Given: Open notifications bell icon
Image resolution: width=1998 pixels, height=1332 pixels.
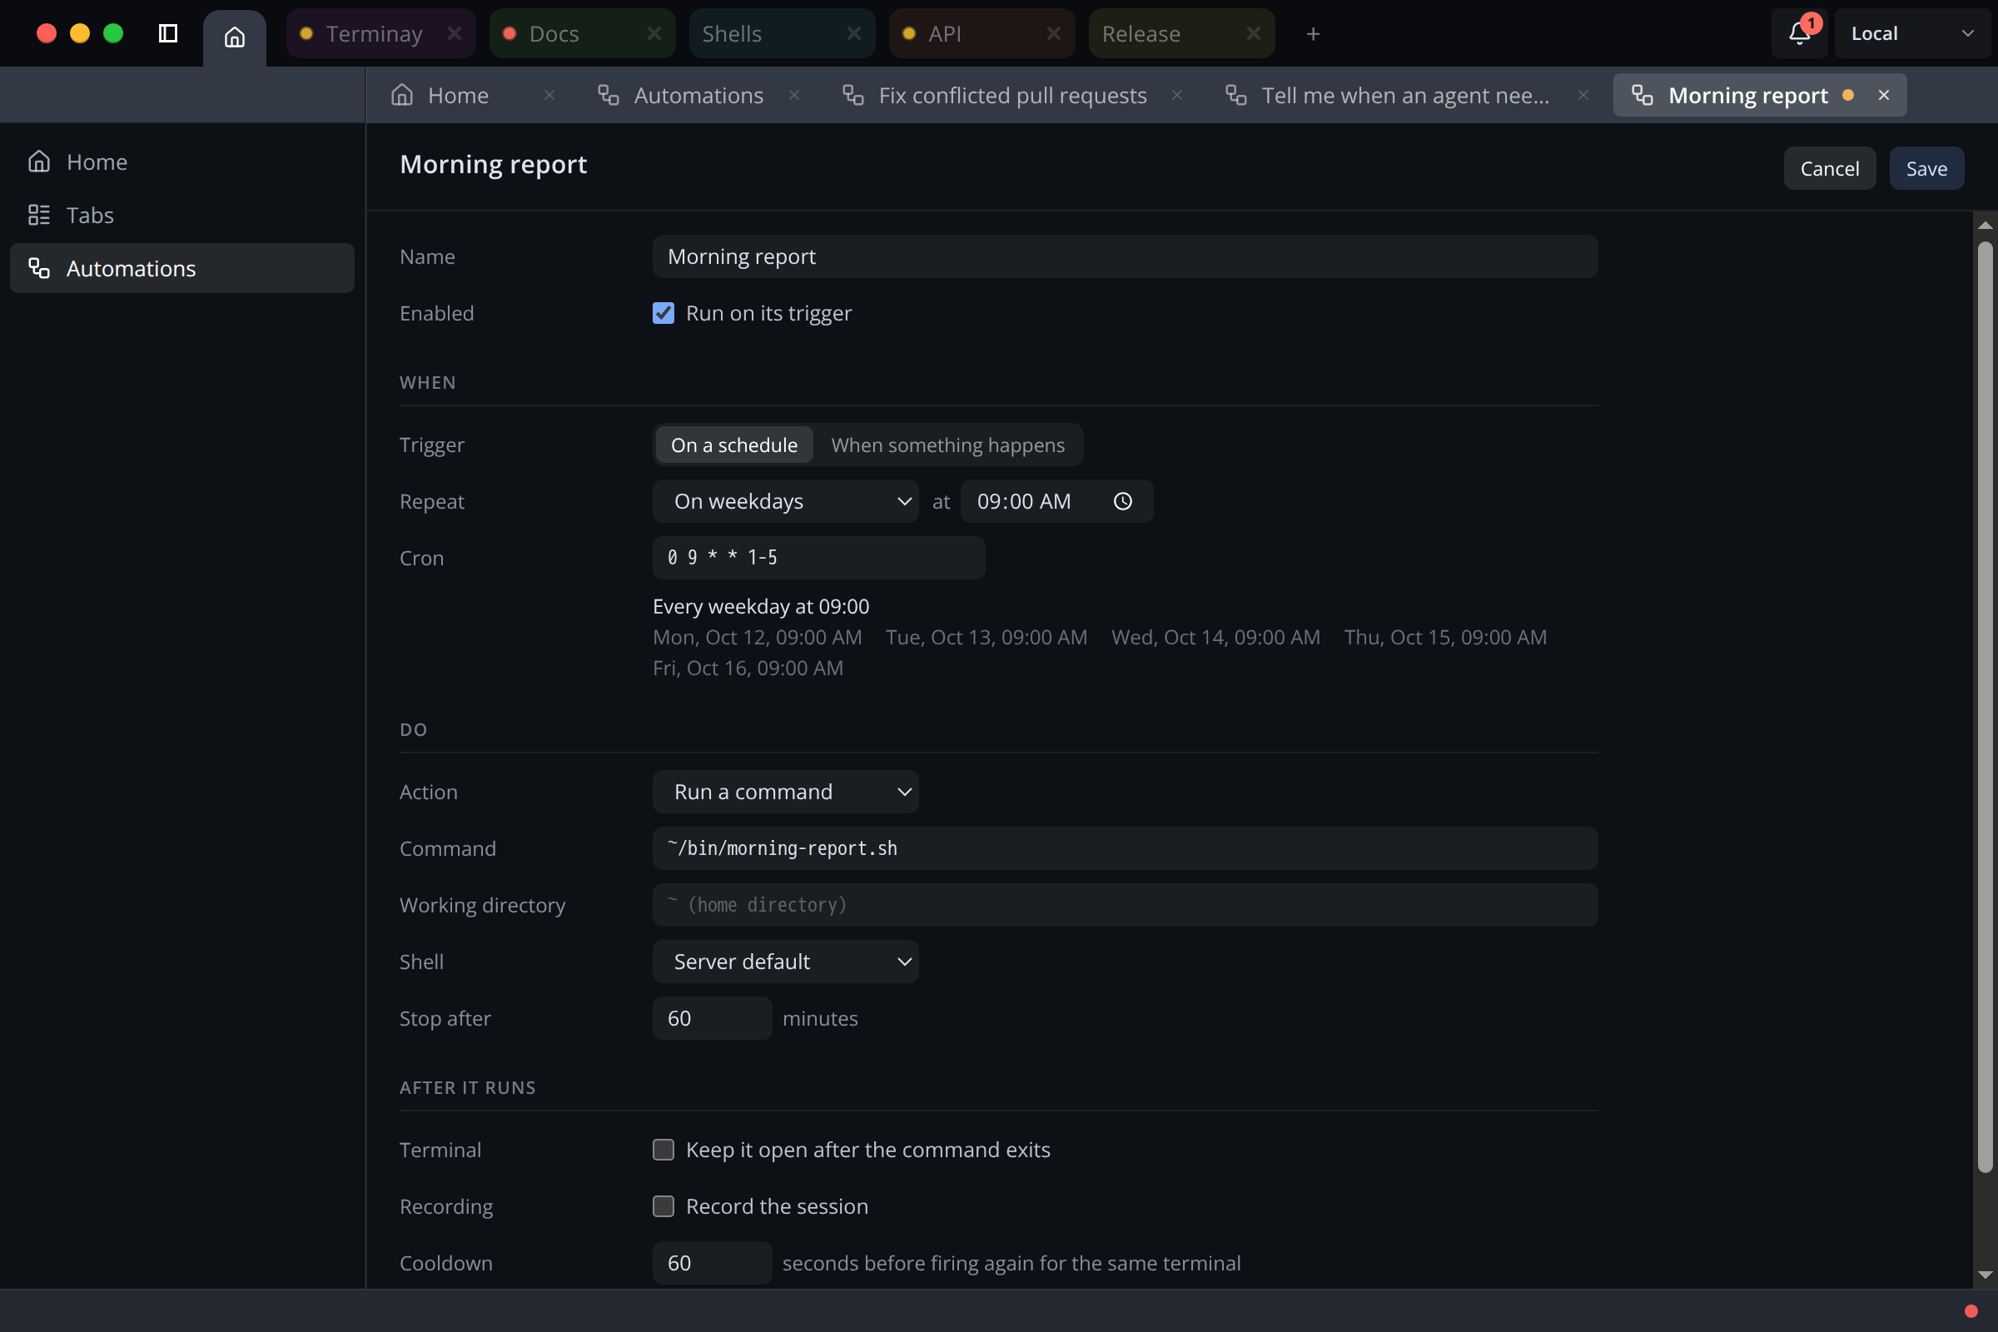Looking at the screenshot, I should point(1799,33).
